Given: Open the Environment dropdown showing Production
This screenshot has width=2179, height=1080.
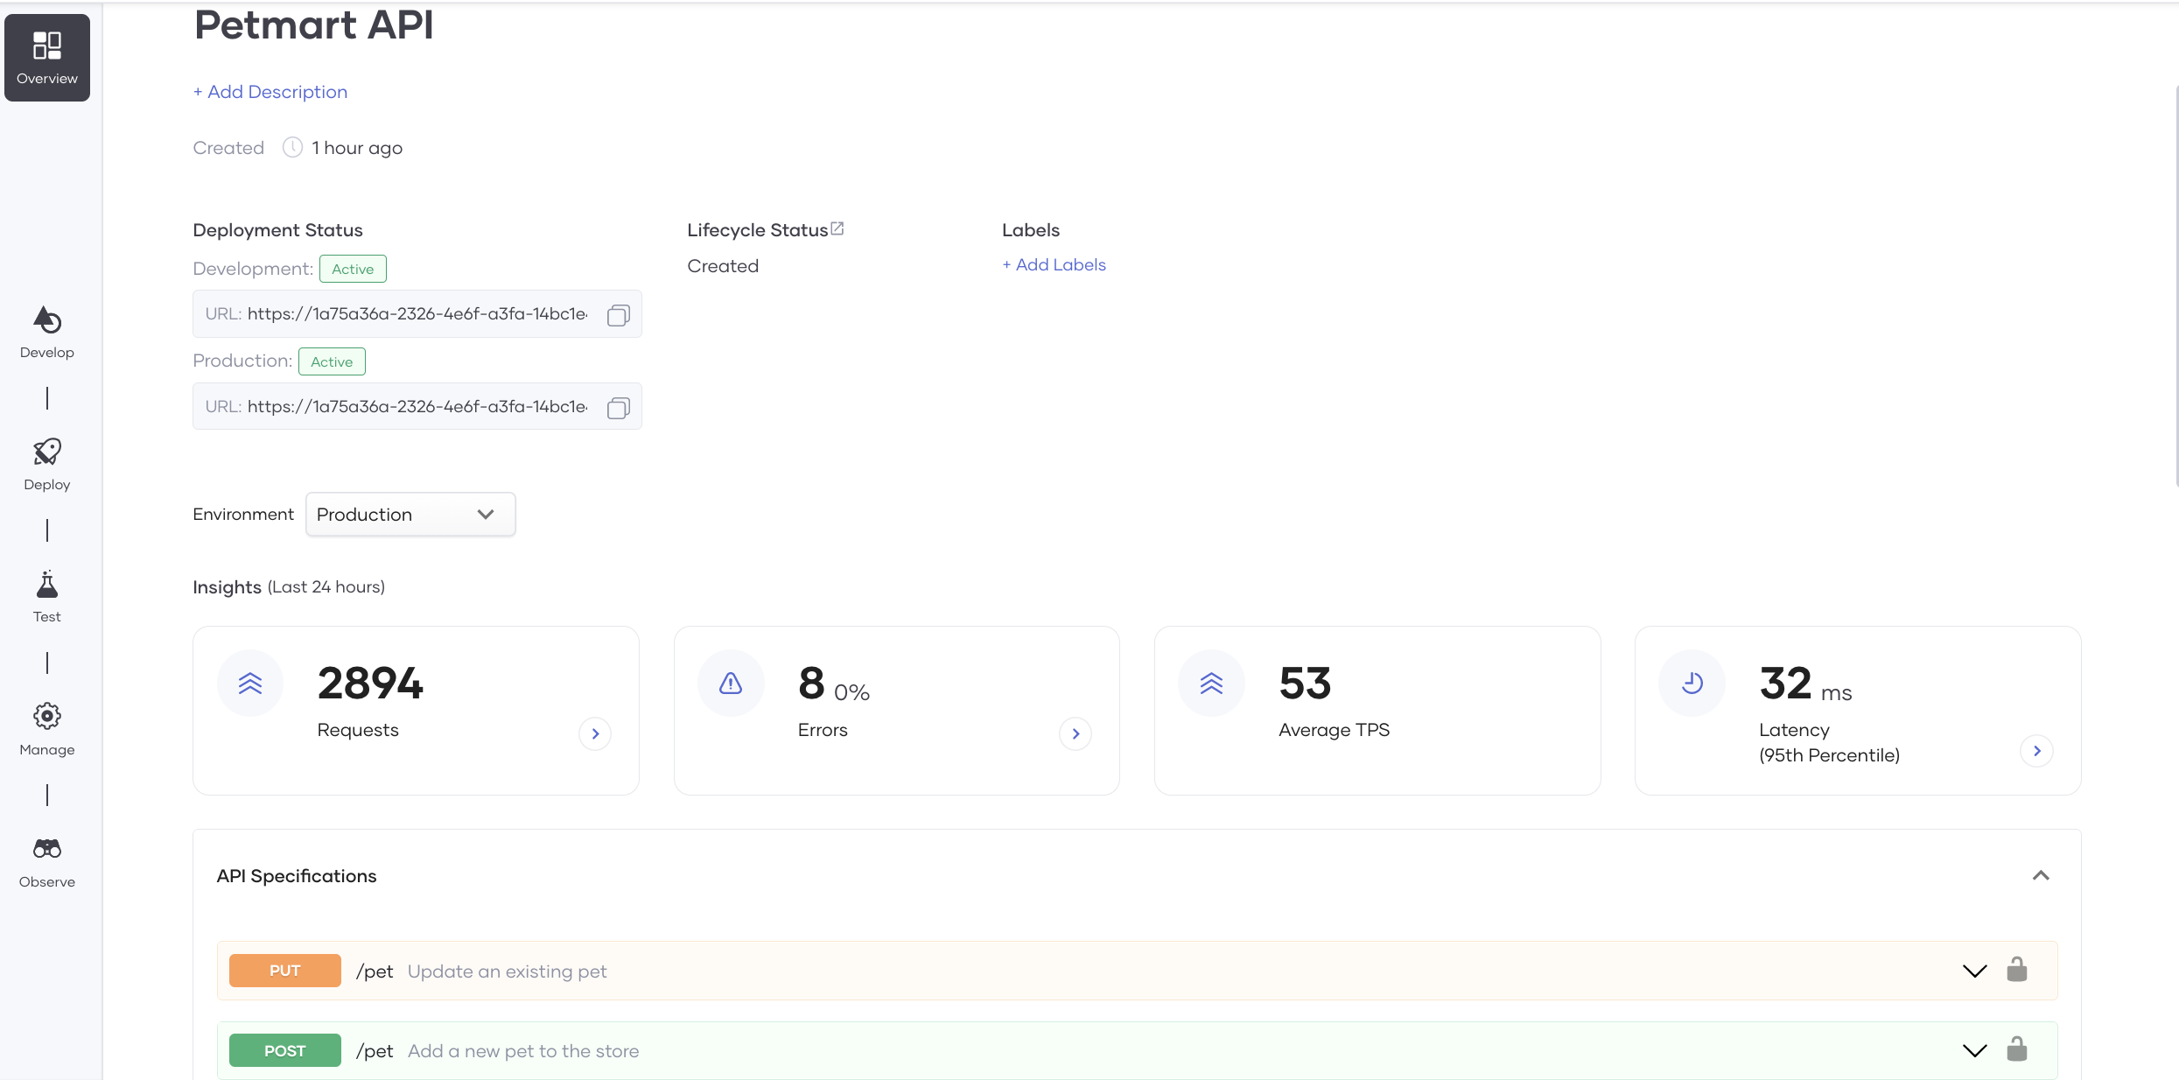Looking at the screenshot, I should [410, 515].
